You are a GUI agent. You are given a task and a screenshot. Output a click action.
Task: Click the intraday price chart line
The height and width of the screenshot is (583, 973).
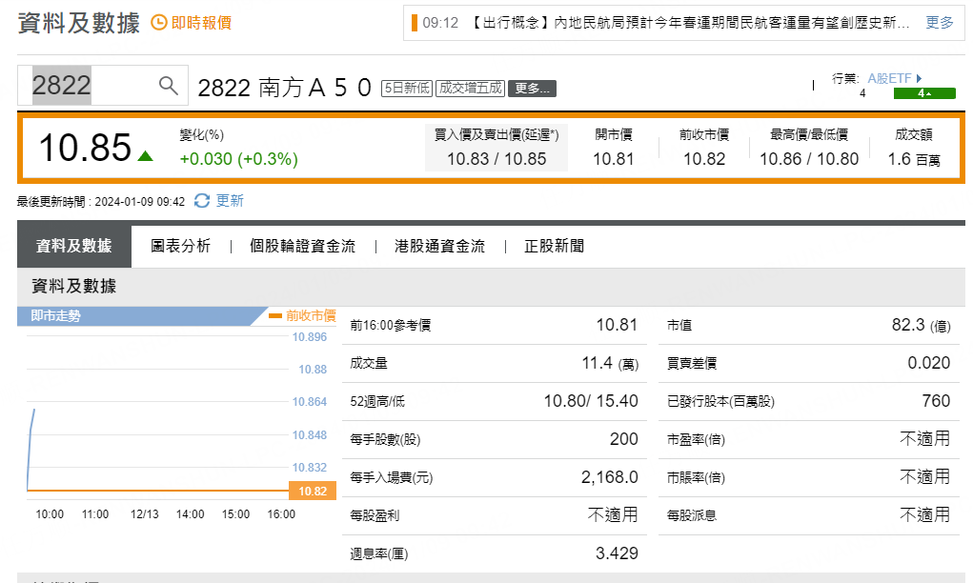coord(30,450)
